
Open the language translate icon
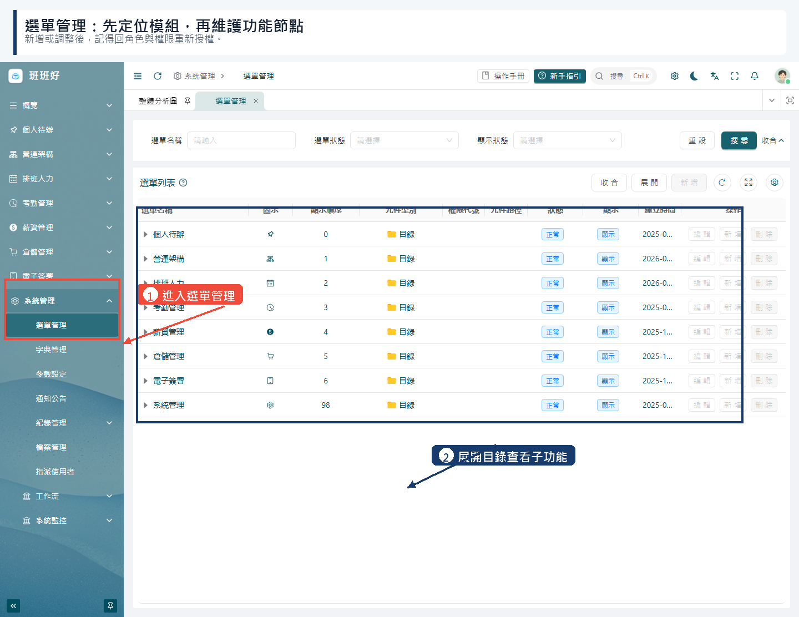coord(715,76)
